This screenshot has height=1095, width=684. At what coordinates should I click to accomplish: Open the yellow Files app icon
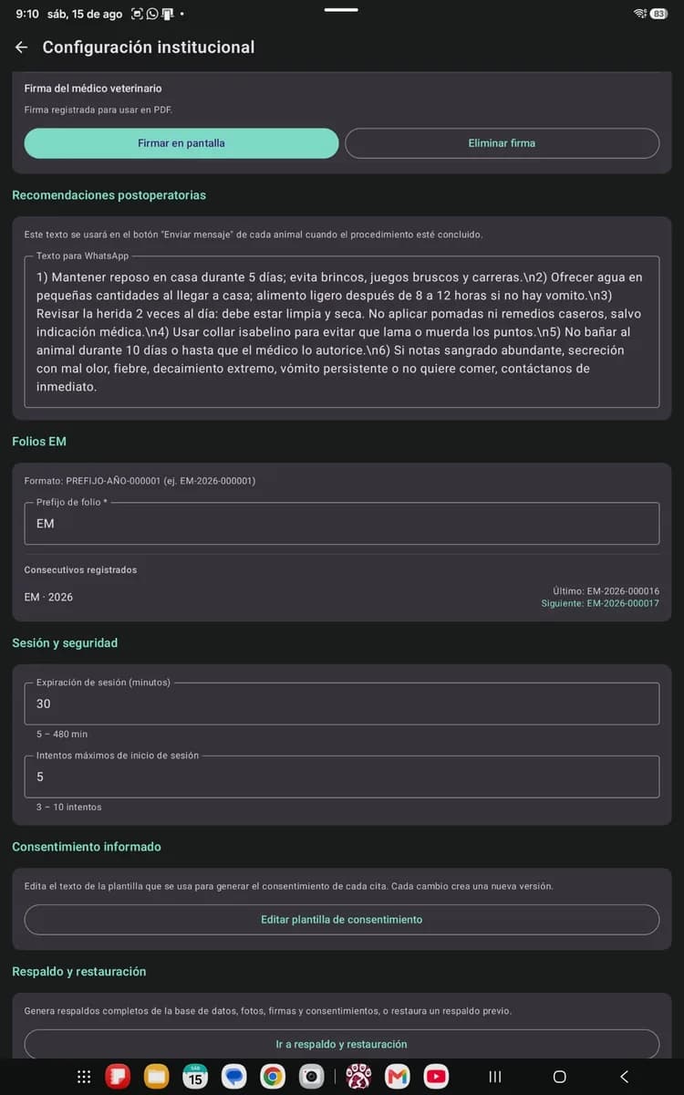click(157, 1077)
